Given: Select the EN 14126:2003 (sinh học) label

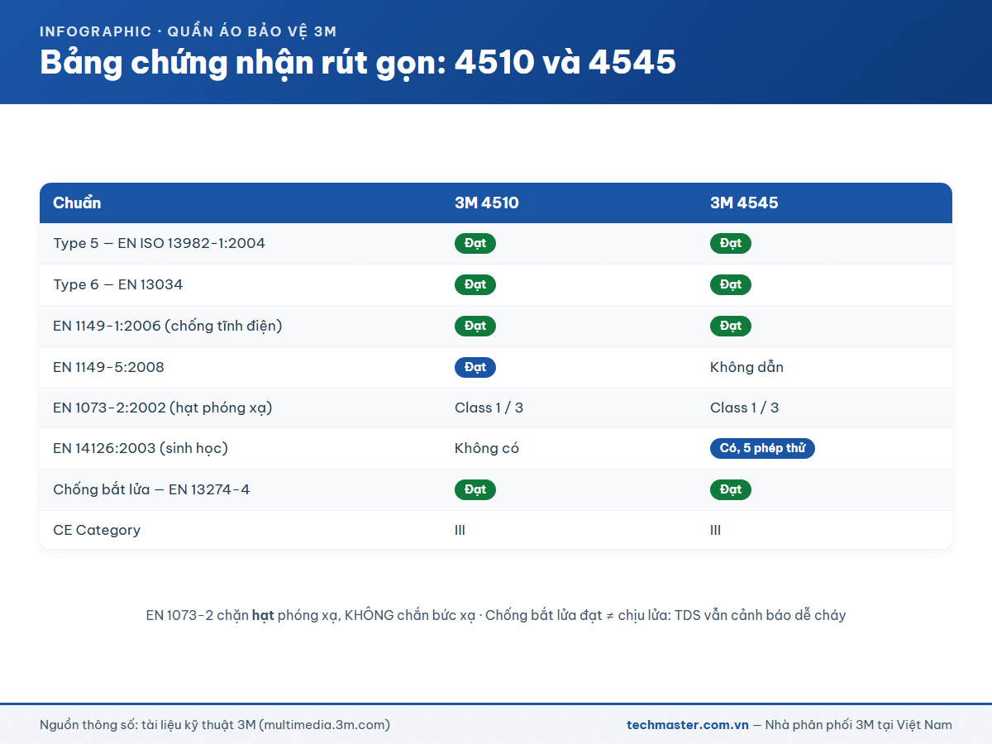Looking at the screenshot, I should click(140, 448).
